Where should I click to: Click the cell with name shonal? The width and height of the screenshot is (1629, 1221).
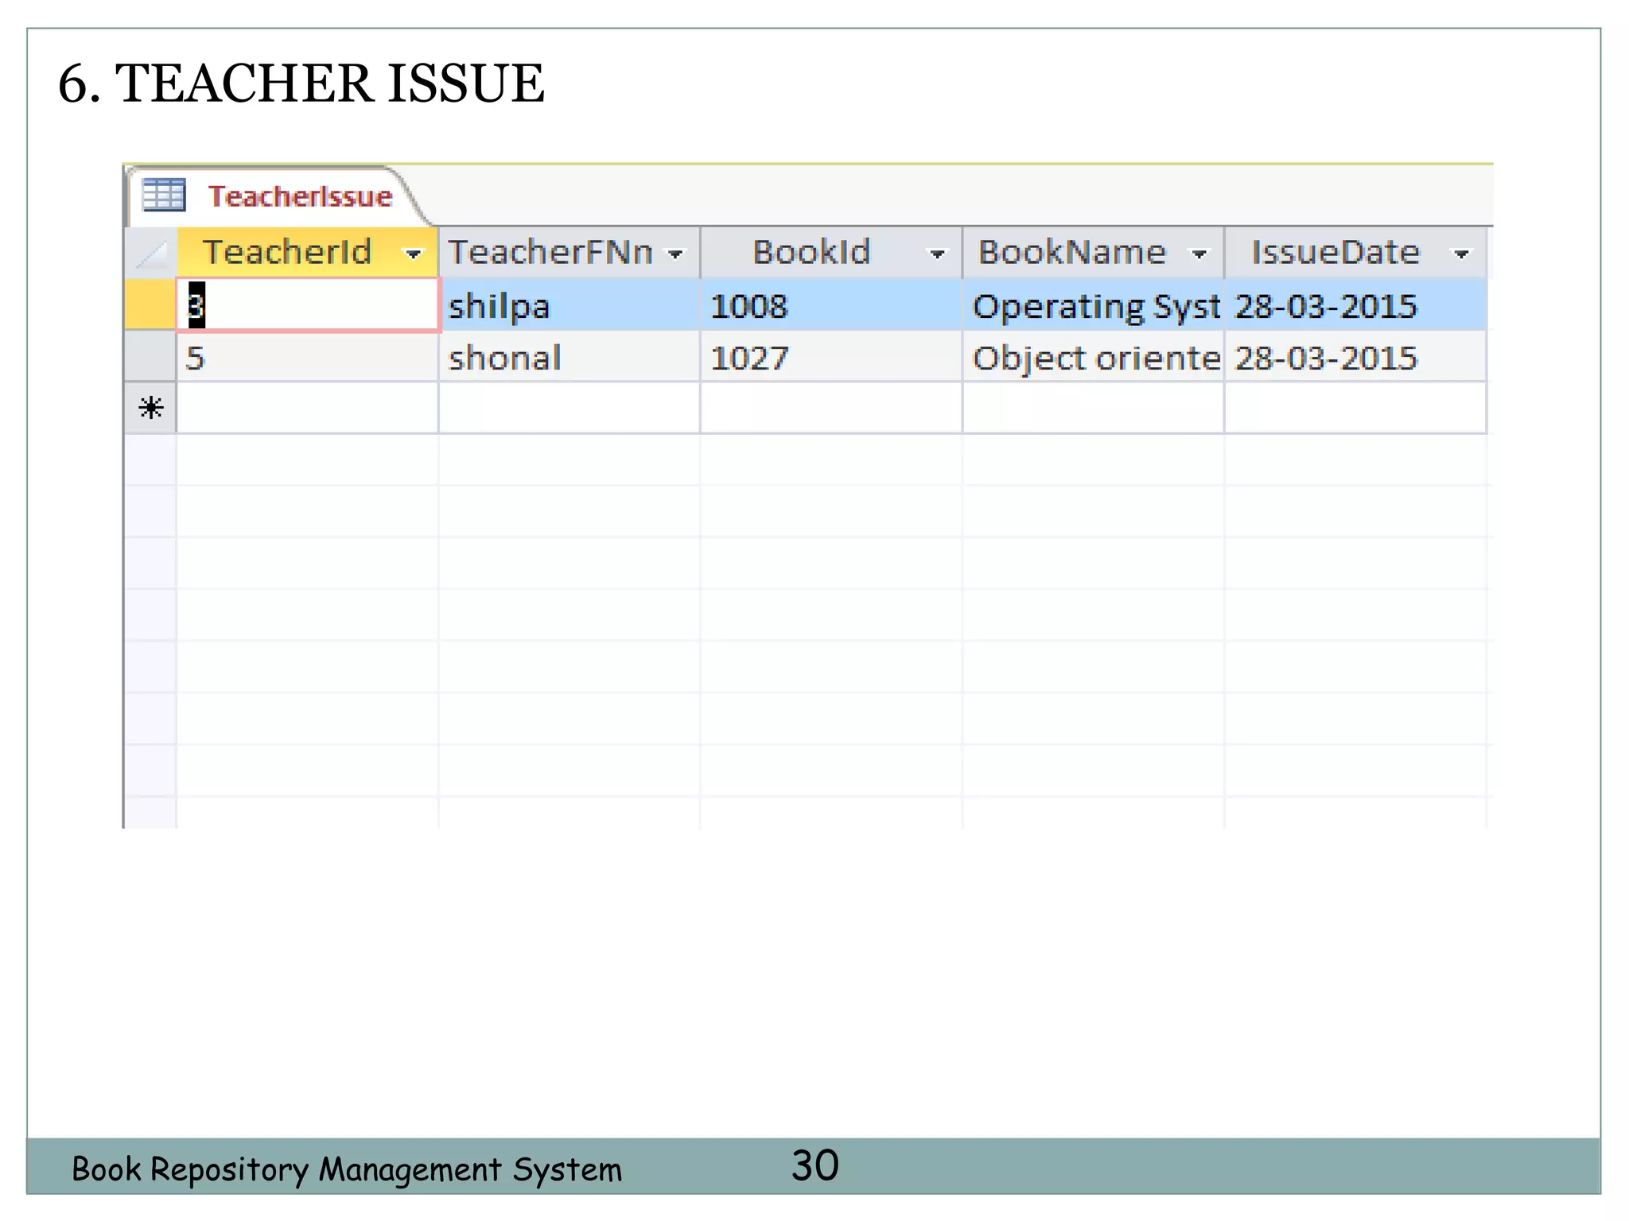(569, 357)
